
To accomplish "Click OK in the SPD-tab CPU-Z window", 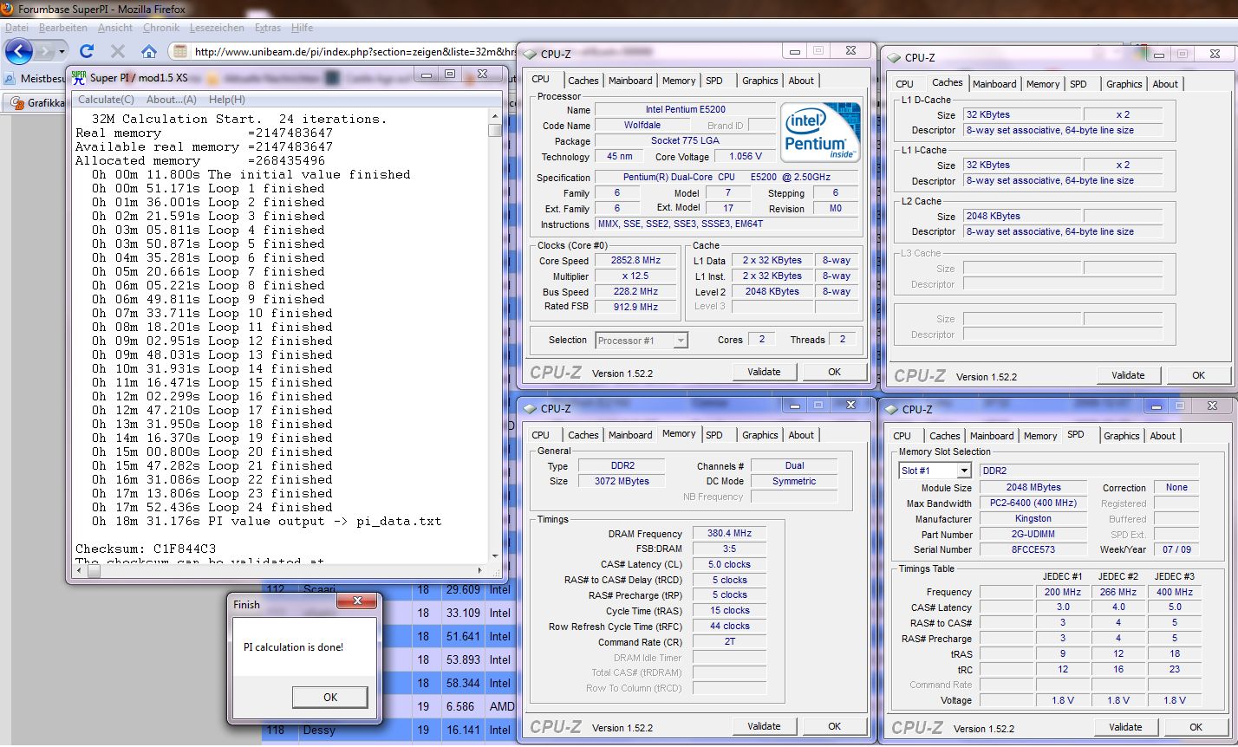I will [x=1196, y=727].
